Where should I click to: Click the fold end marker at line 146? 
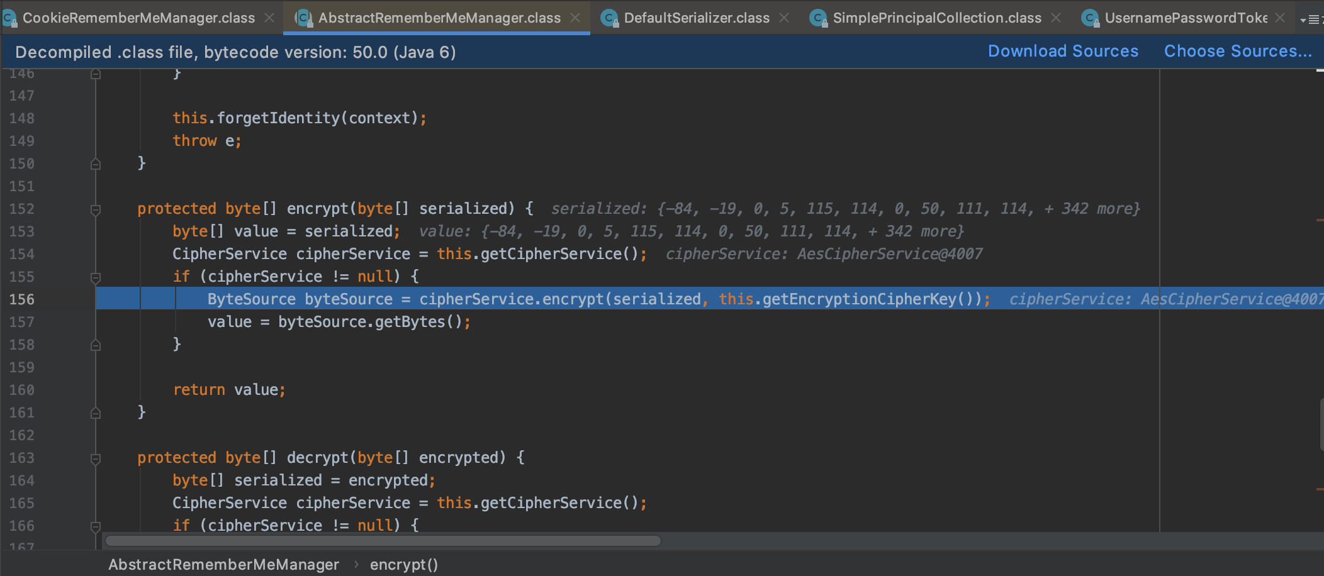pyautogui.click(x=96, y=74)
